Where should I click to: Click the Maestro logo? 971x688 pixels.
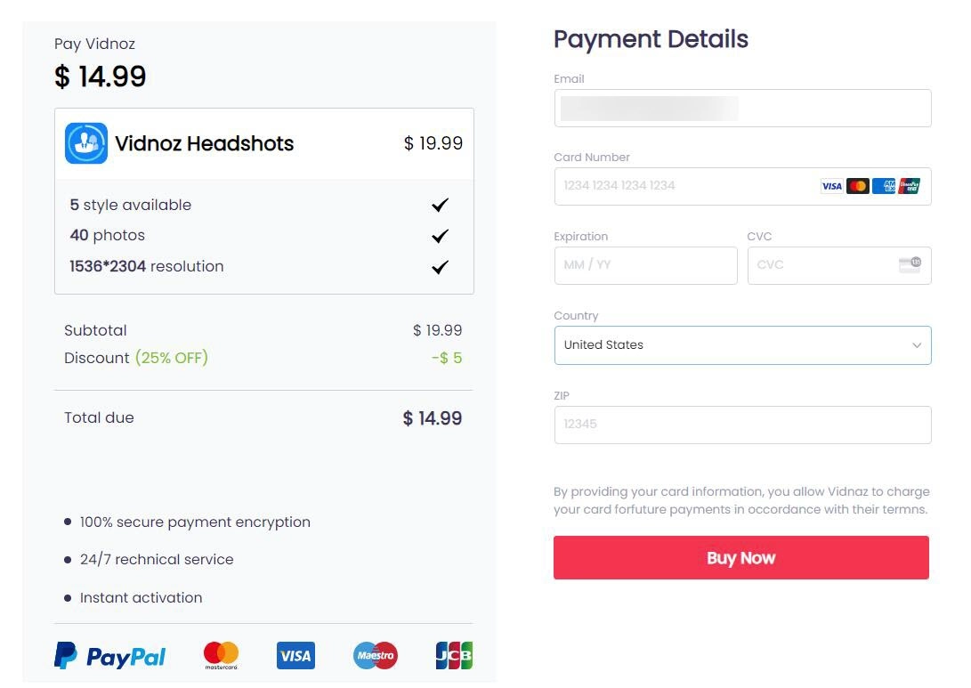[375, 656]
